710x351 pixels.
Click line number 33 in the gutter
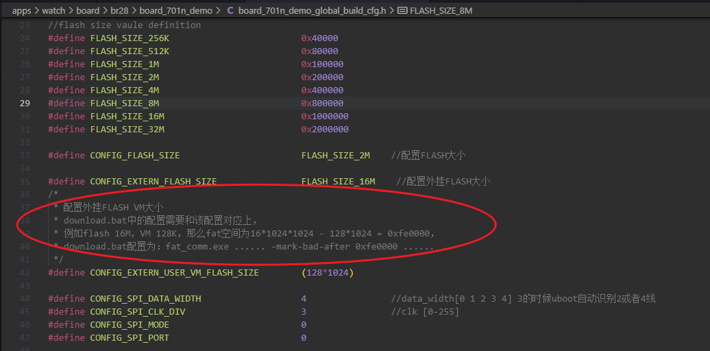(x=25, y=156)
